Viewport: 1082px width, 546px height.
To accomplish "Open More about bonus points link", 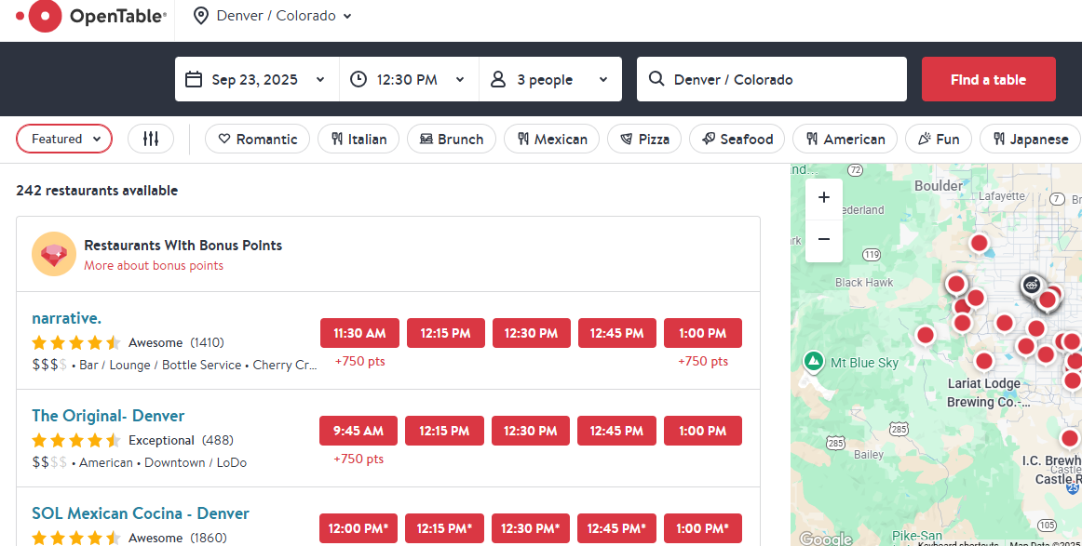I will (154, 265).
